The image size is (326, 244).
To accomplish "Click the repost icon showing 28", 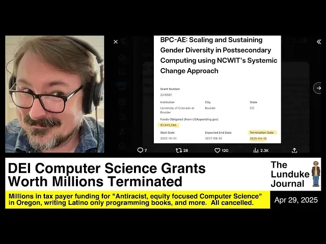I will pos(179,150).
